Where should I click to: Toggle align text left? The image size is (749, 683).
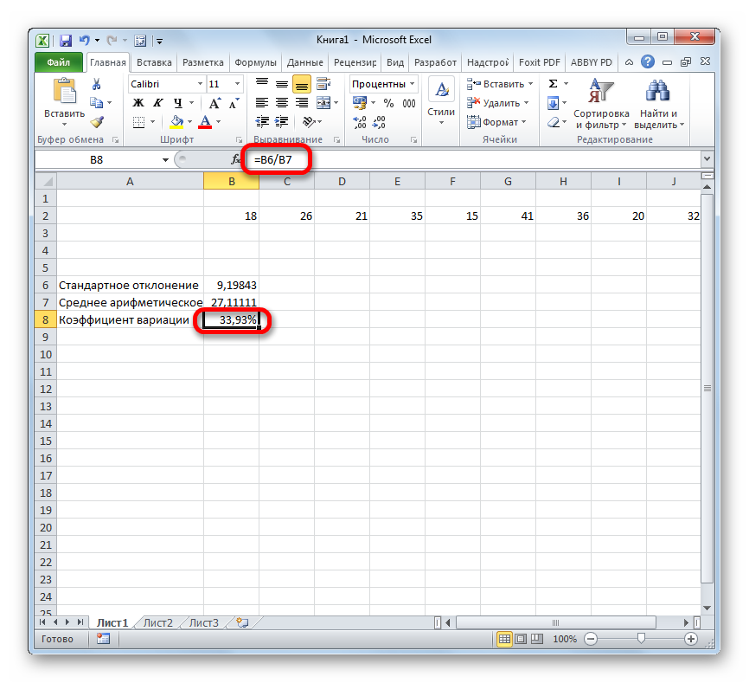pyautogui.click(x=262, y=103)
